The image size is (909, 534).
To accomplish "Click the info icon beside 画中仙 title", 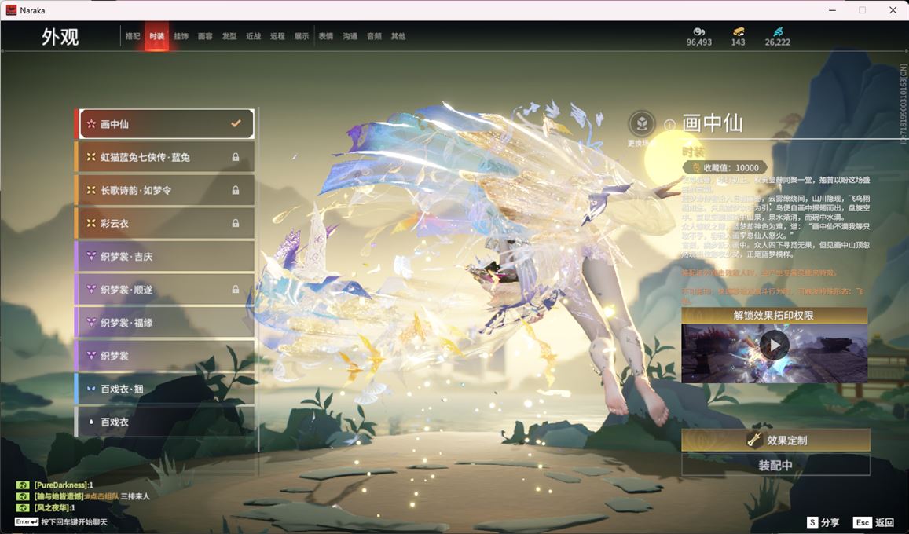I will (669, 125).
